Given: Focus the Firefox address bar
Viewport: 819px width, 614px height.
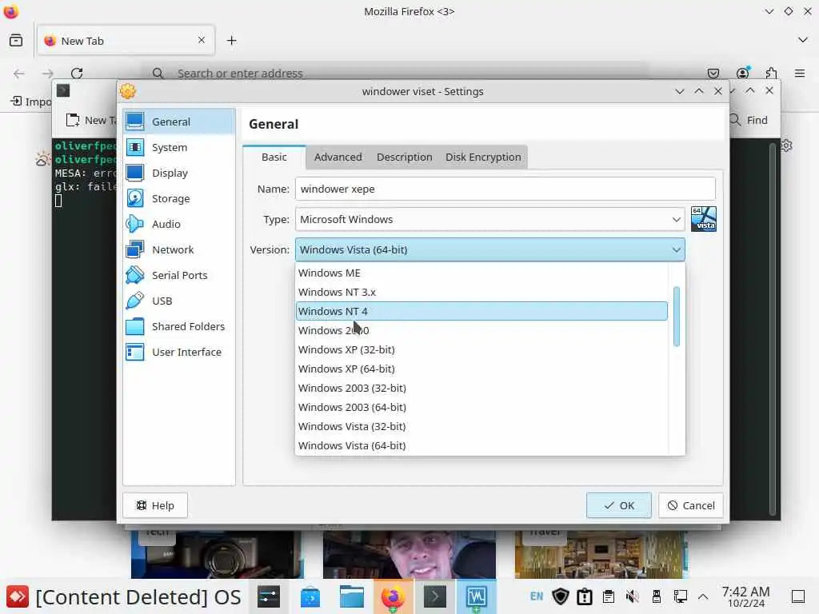Looking at the screenshot, I should point(397,73).
